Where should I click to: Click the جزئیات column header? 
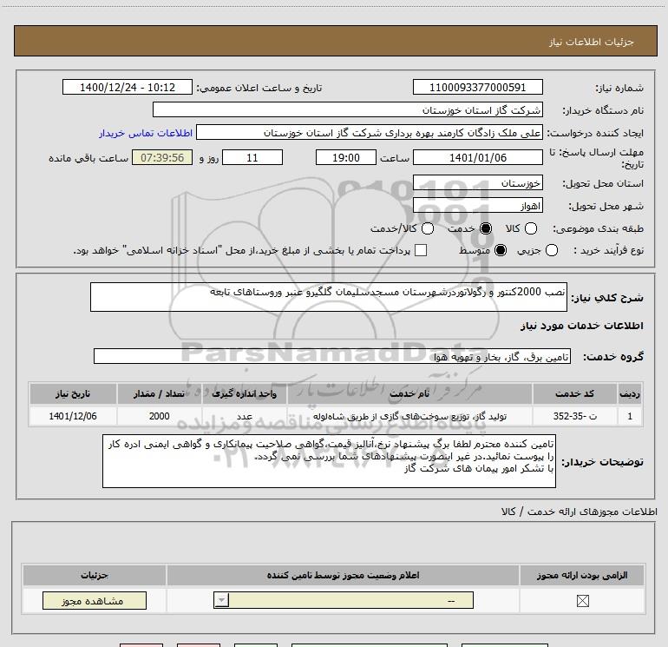point(95,575)
